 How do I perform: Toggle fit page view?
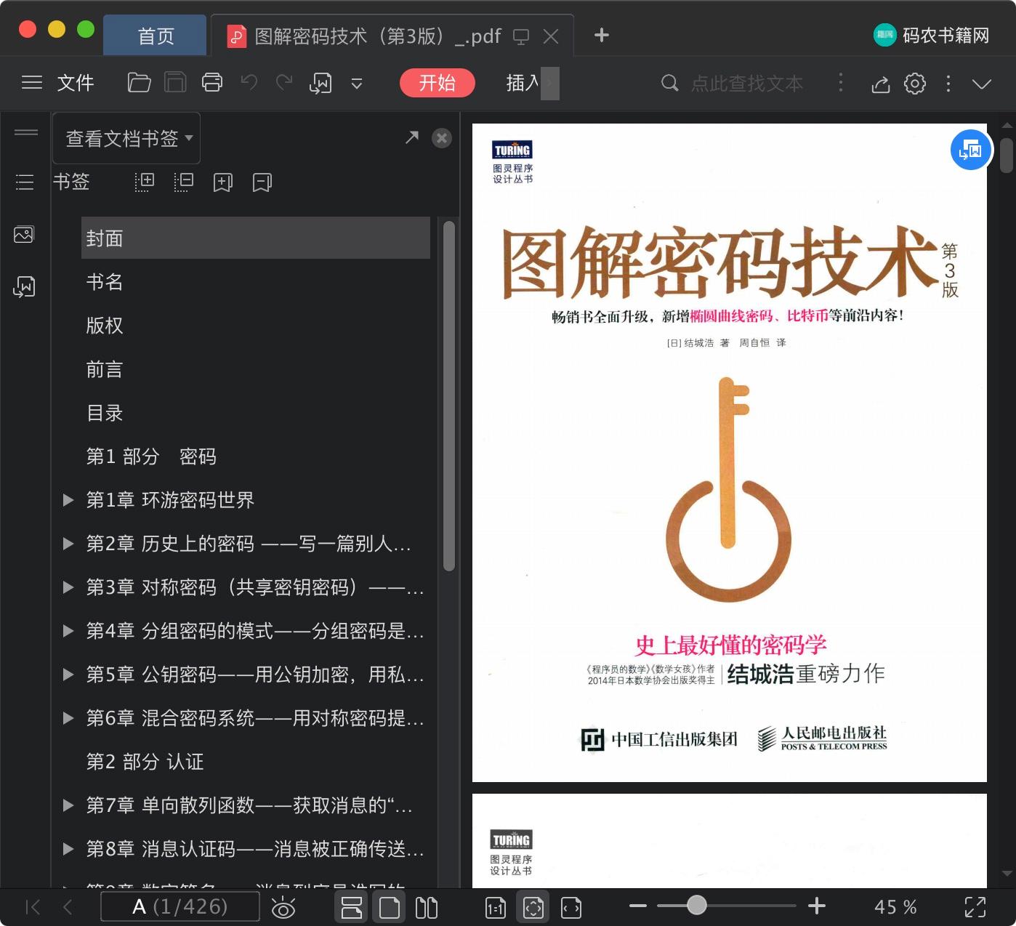coord(533,907)
